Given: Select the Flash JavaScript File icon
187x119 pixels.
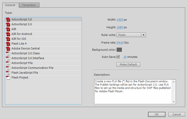Looking at the screenshot, I should click(8, 73).
